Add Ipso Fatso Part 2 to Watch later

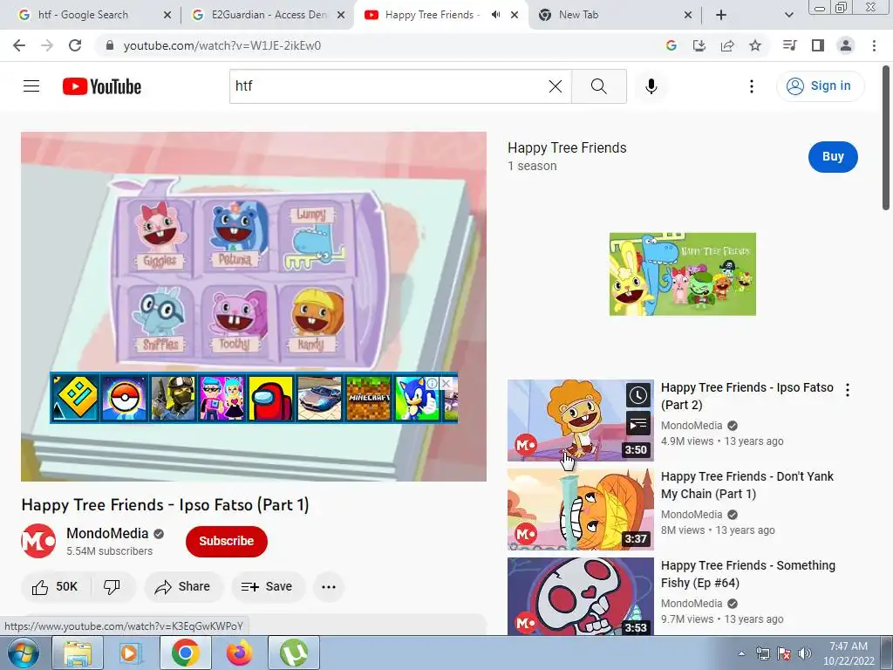click(637, 395)
